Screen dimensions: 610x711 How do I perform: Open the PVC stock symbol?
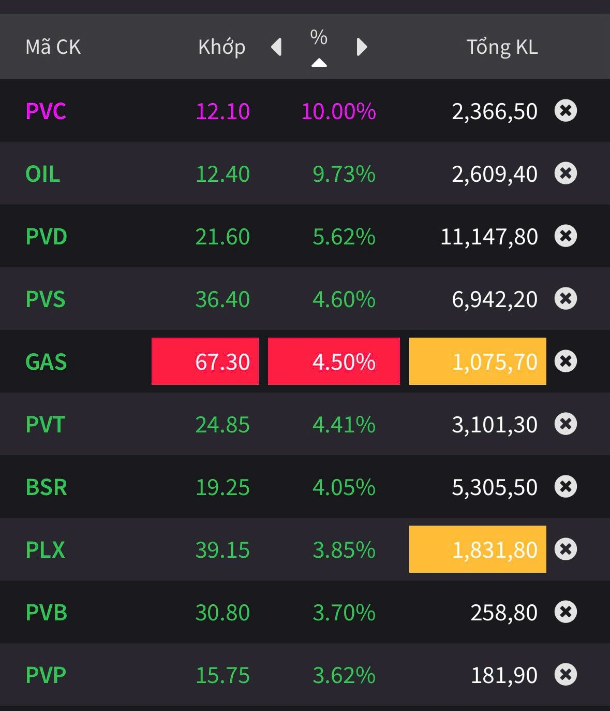46,111
